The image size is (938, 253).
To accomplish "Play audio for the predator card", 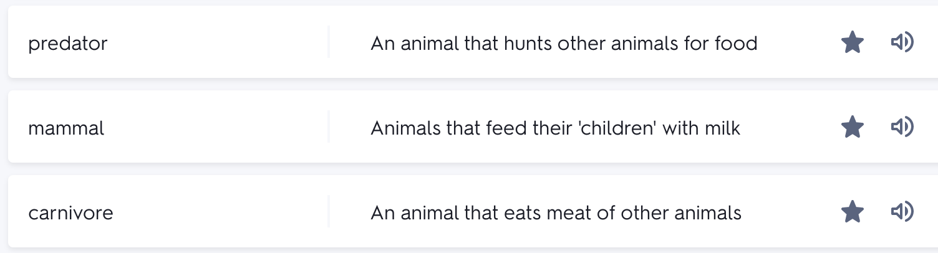I will pyautogui.click(x=902, y=42).
